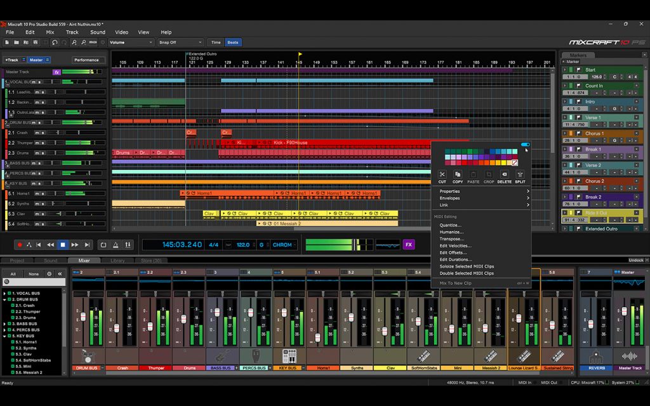
Task: Open the CHROM scale dropdown
Action: point(284,245)
